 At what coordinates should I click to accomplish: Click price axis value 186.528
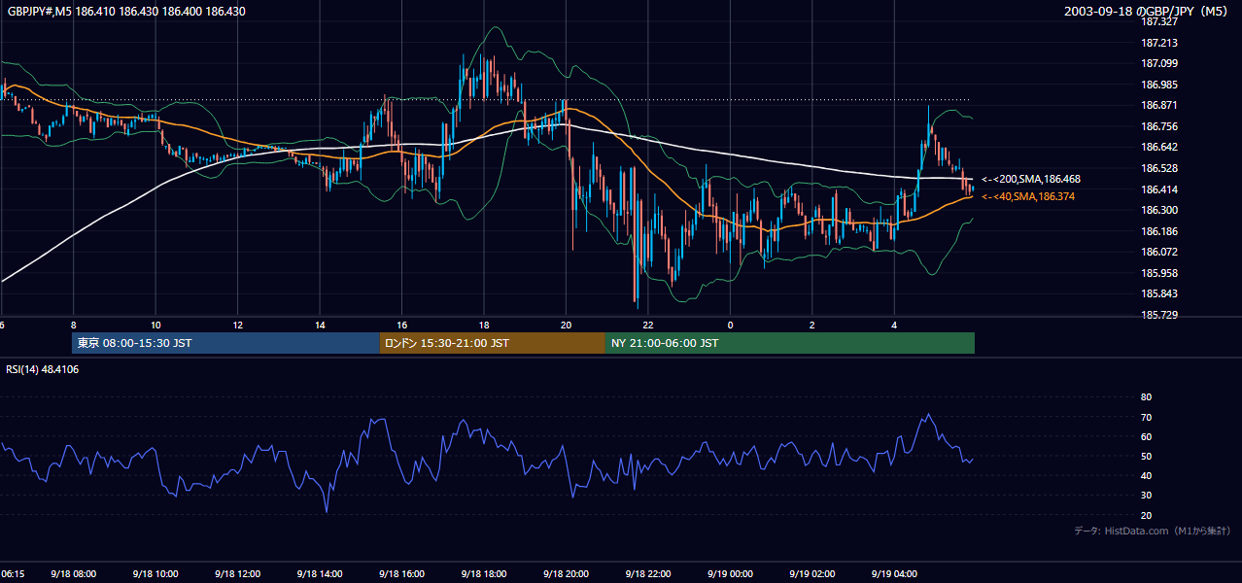tap(1158, 168)
